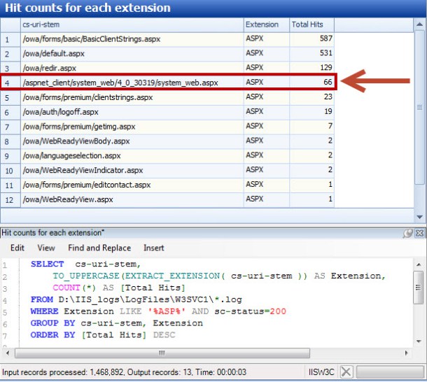Select the /owa/forms/basic/BasicClientStrings.aspx cell

tap(132, 39)
